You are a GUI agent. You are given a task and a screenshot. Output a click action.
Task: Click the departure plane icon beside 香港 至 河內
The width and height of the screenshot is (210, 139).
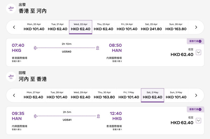(11, 8)
